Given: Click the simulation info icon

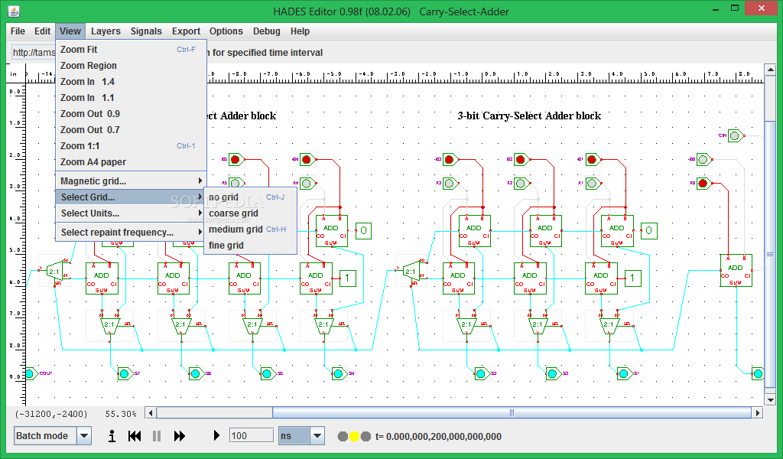Looking at the screenshot, I should pyautogui.click(x=112, y=436).
